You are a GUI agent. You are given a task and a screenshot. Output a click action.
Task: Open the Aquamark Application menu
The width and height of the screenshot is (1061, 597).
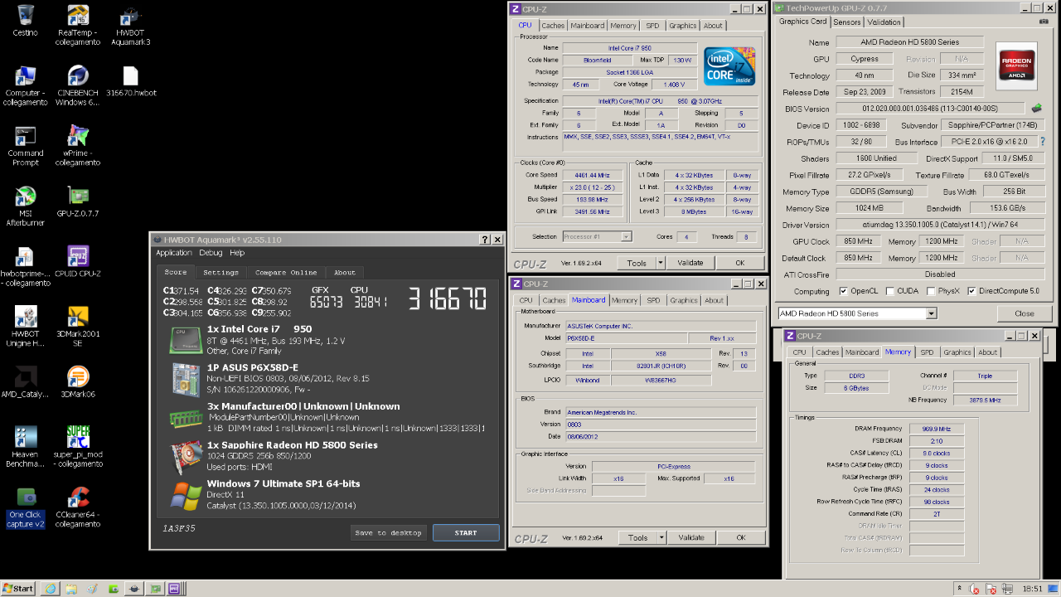[174, 253]
